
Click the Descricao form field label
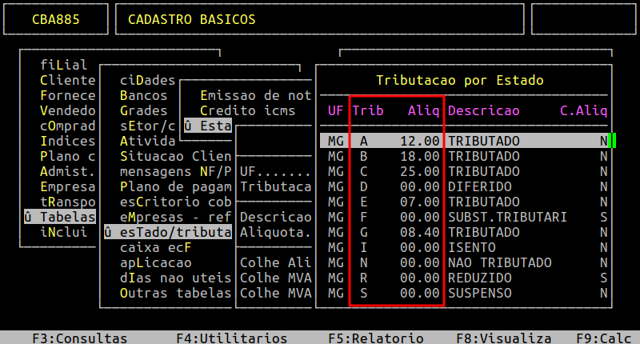(275, 217)
